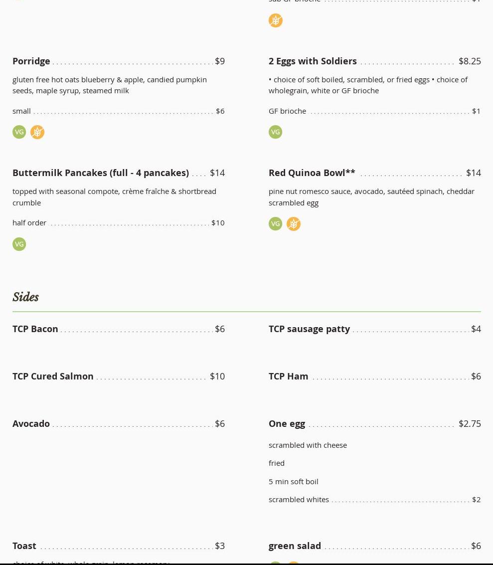Image resolution: width=493 pixels, height=565 pixels.
Task: Click the Red Quinoa Bowl VG badge
Action: [275, 223]
